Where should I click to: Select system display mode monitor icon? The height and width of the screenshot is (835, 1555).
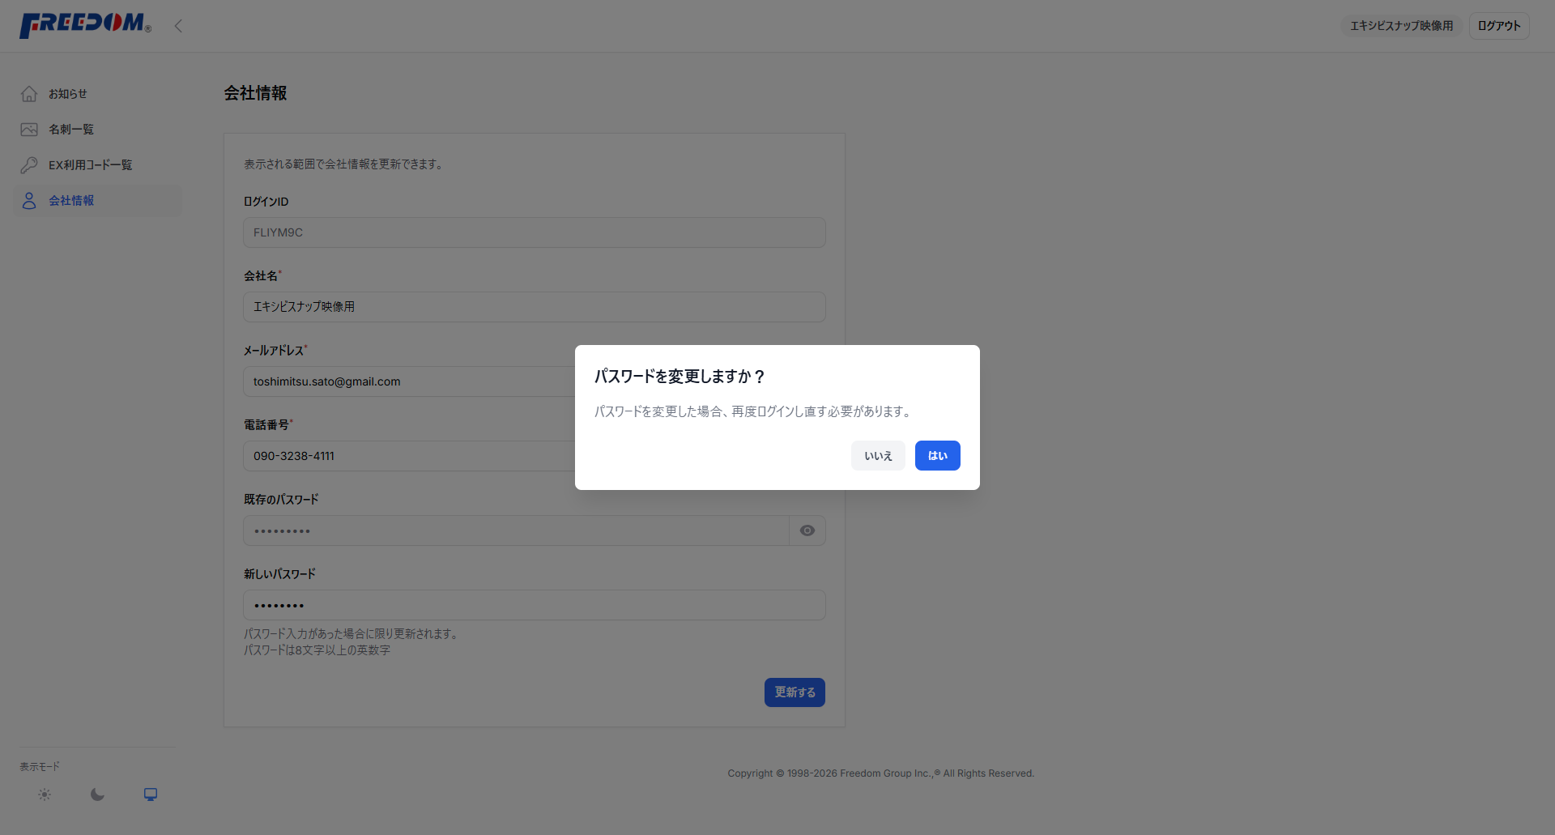point(151,795)
